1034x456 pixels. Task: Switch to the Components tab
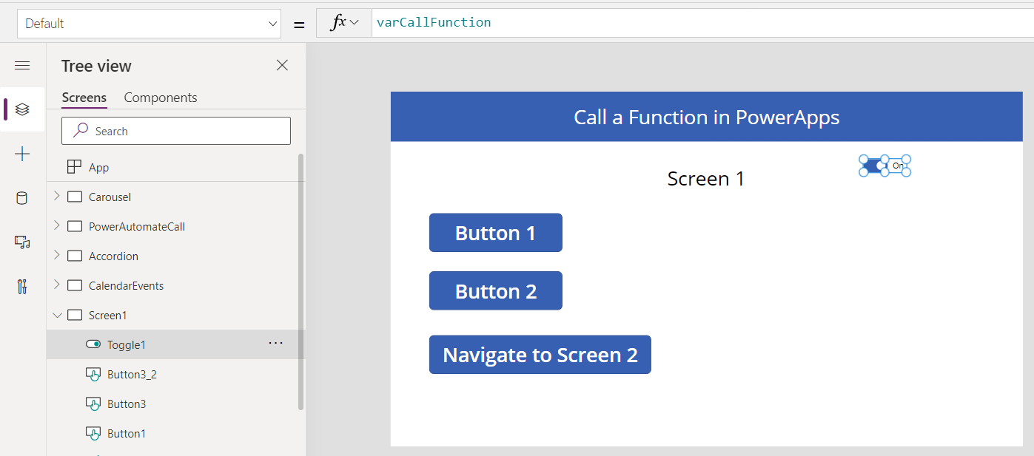pos(161,98)
